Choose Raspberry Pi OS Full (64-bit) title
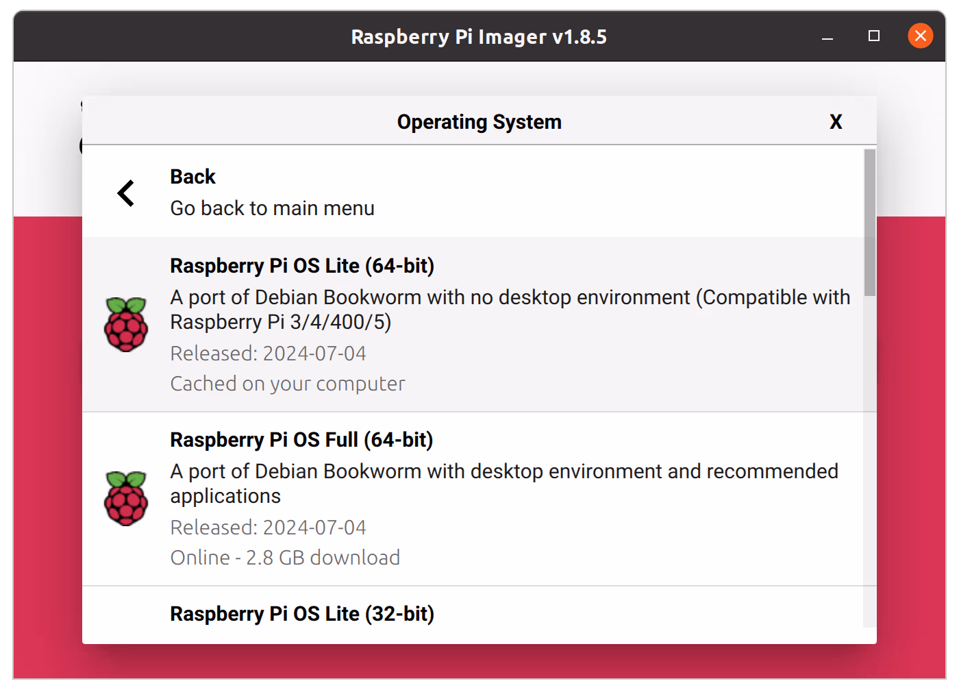The height and width of the screenshot is (692, 959). tap(301, 440)
